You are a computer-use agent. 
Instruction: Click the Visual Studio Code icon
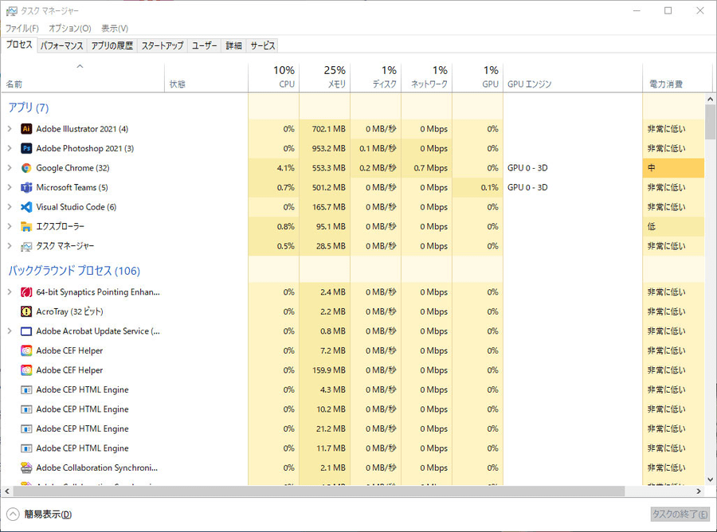click(x=26, y=207)
